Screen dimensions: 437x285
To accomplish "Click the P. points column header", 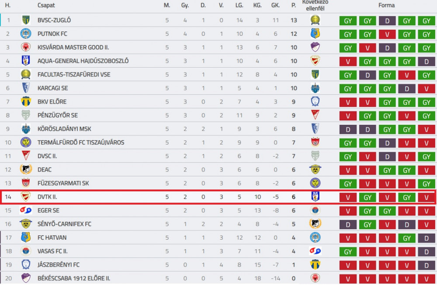I will (x=294, y=5).
